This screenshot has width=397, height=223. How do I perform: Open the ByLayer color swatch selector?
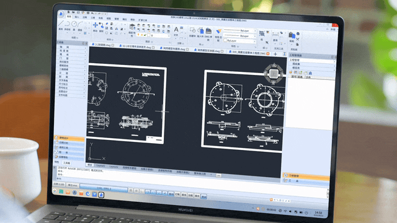(x=240, y=41)
